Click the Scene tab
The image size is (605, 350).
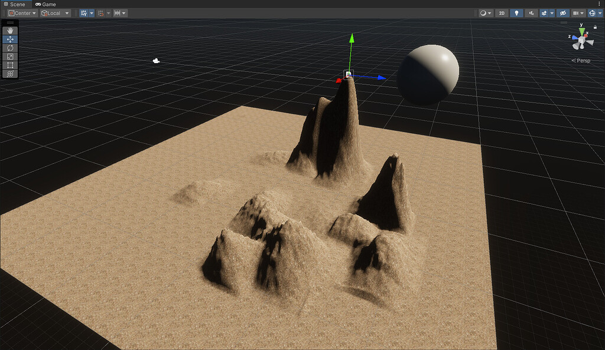coord(17,4)
